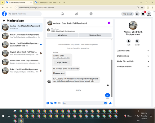The image size is (155, 123).
Task: Reload the page
Action: 11,7
